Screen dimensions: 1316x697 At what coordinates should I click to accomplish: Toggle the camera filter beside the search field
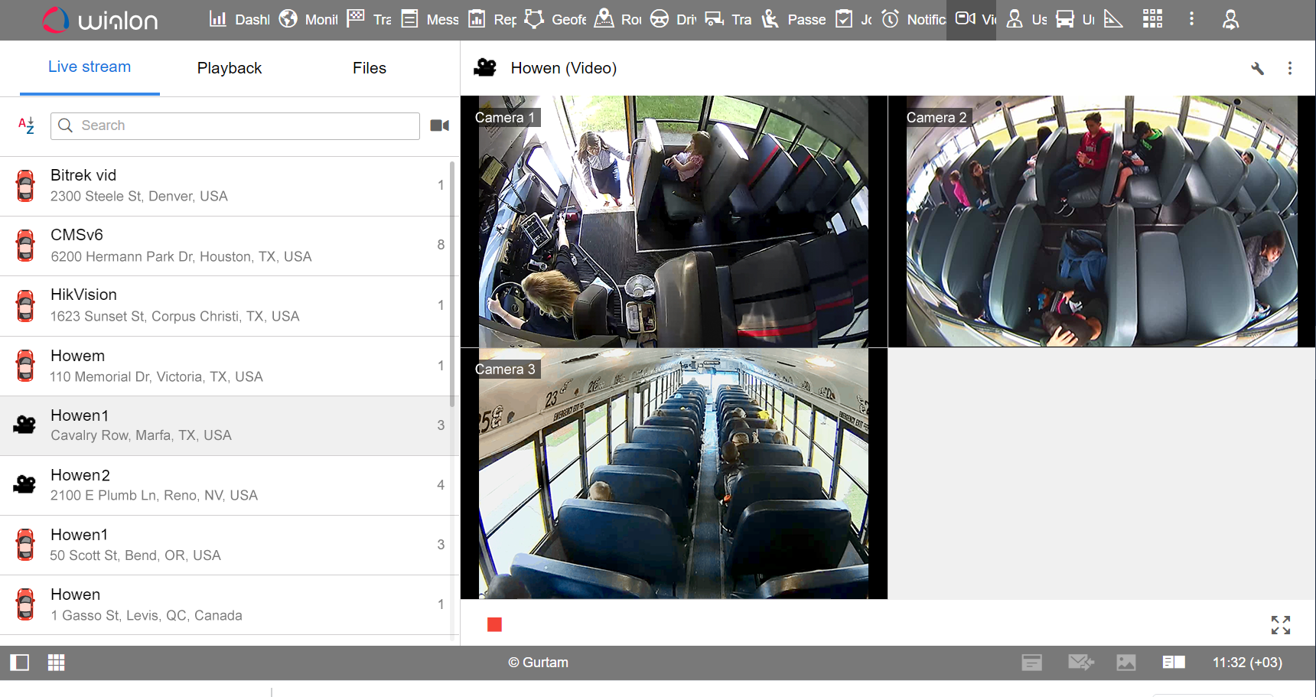pos(439,125)
